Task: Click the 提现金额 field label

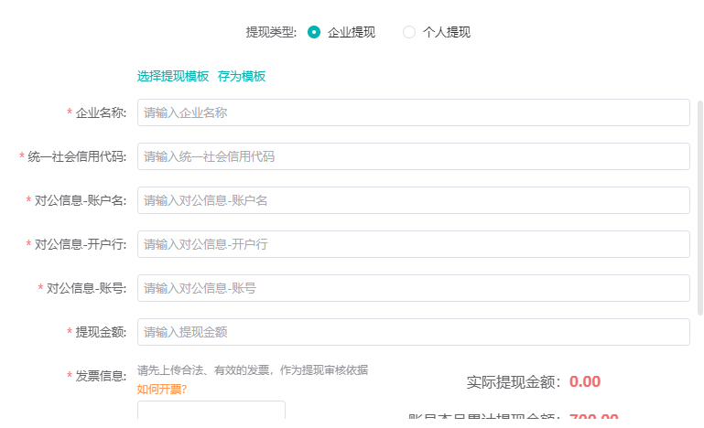Action: (101, 332)
